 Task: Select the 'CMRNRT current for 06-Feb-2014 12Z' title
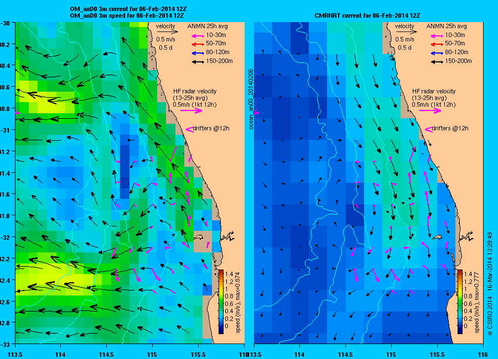(x=367, y=15)
